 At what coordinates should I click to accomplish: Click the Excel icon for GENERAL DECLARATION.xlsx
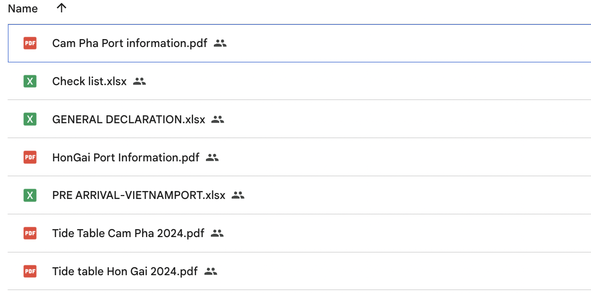tap(30, 119)
